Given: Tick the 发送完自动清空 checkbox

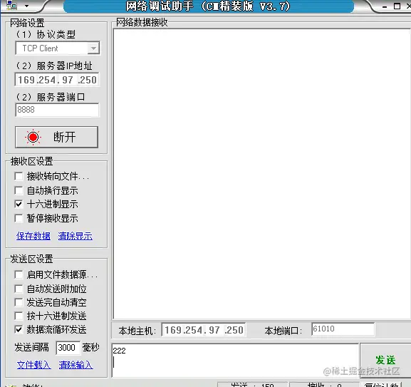Looking at the screenshot, I should click(x=19, y=302).
